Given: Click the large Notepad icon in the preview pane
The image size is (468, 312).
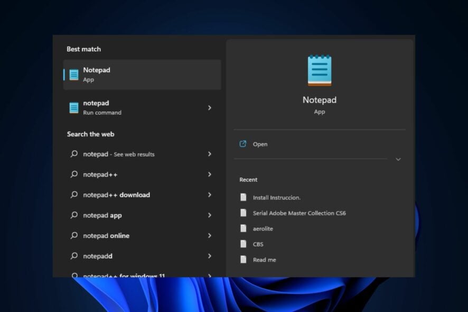Looking at the screenshot, I should [x=319, y=69].
